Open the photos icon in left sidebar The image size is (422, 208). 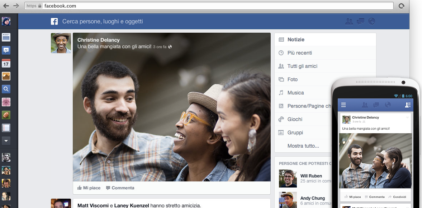(x=6, y=76)
